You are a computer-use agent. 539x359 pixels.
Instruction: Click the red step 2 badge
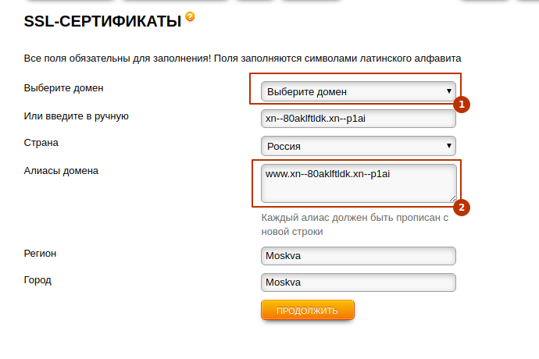pyautogui.click(x=462, y=208)
